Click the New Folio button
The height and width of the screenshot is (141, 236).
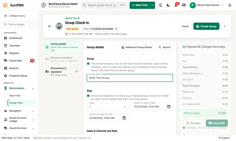click(140, 5)
